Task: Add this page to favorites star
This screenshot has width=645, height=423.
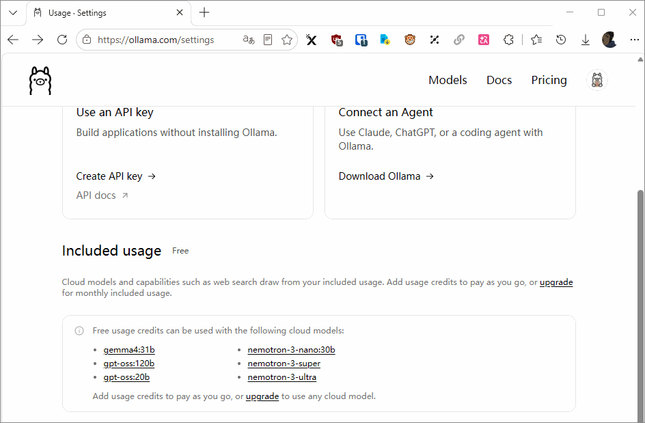Action: tap(287, 40)
